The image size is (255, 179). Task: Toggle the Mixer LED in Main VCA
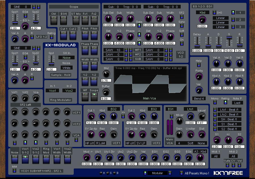(171, 116)
